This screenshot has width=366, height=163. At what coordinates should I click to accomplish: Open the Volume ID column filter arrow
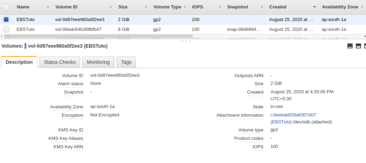pyautogui.click(x=110, y=7)
